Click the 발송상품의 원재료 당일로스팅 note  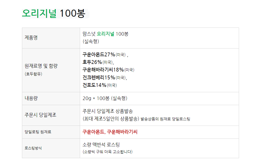(165, 119)
